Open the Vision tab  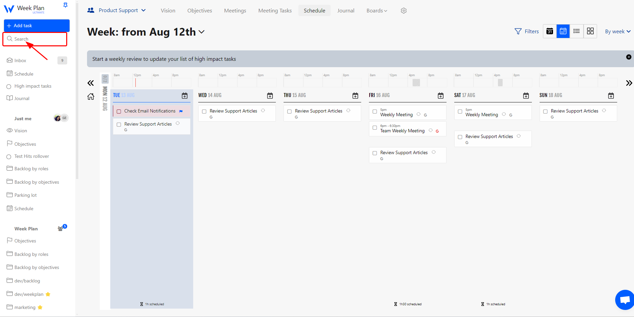168,11
